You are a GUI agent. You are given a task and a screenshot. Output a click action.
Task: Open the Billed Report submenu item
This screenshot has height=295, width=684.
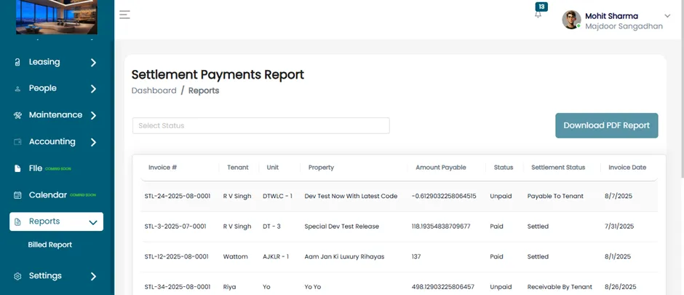(49, 245)
